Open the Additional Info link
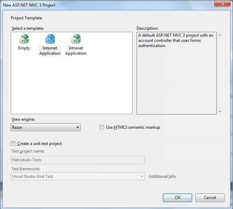 coord(162,176)
